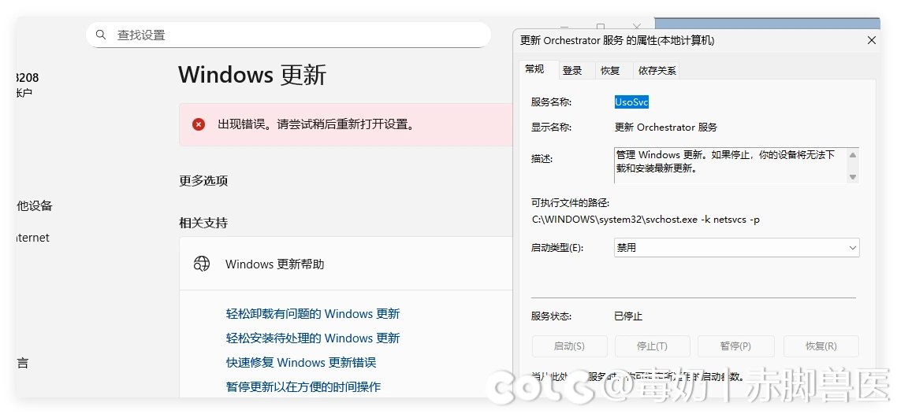The width and height of the screenshot is (897, 414).
Task: Click the Windows 更新 page title
Action: click(x=252, y=75)
